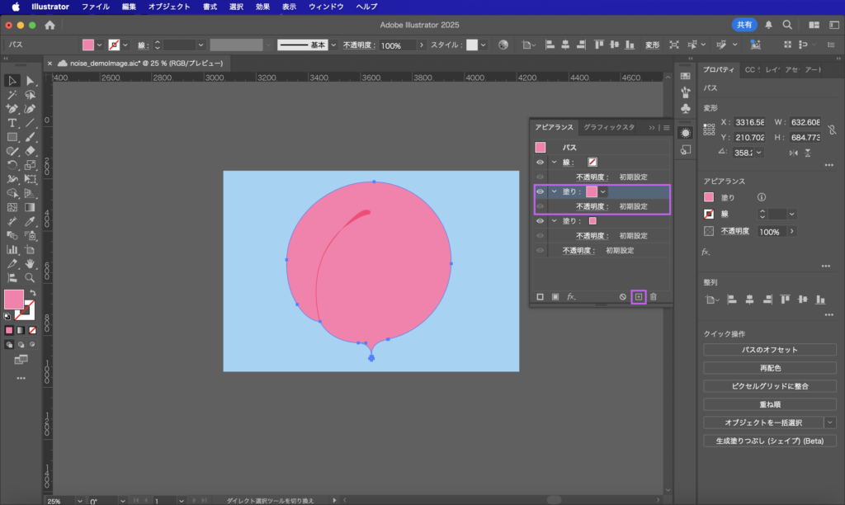Viewport: 845px width, 505px height.
Task: Select the Paintbrush tool
Action: coord(31,138)
